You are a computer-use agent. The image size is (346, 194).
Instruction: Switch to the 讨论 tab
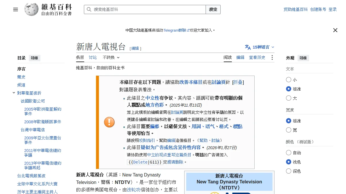click(x=93, y=57)
